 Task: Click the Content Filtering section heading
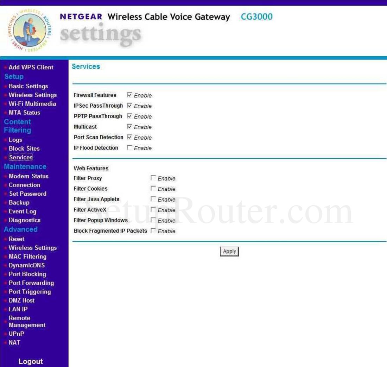pos(18,126)
